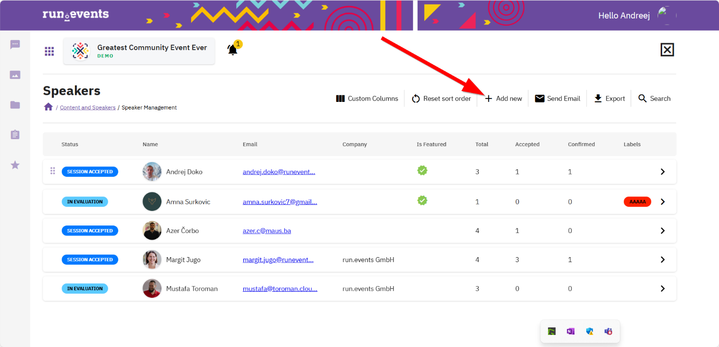
Task: Grab the drag handle on Andrej Doko row
Action: [52, 171]
